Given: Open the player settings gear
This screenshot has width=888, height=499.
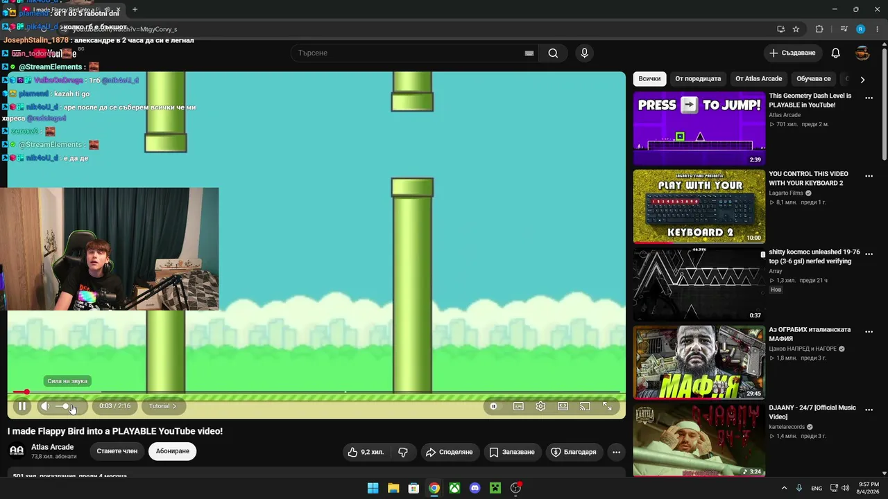Looking at the screenshot, I should point(540,406).
